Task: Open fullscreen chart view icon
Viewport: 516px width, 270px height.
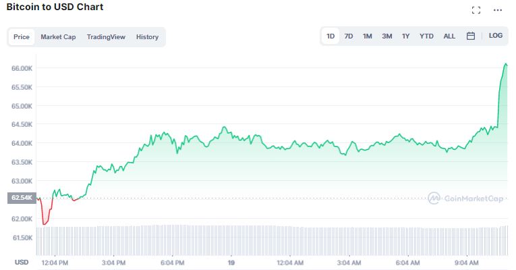Action: pyautogui.click(x=476, y=10)
